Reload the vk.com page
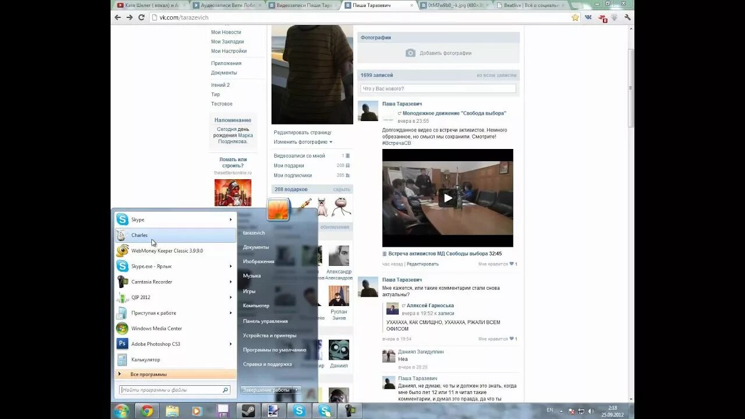Image resolution: width=745 pixels, height=419 pixels. 141,17
